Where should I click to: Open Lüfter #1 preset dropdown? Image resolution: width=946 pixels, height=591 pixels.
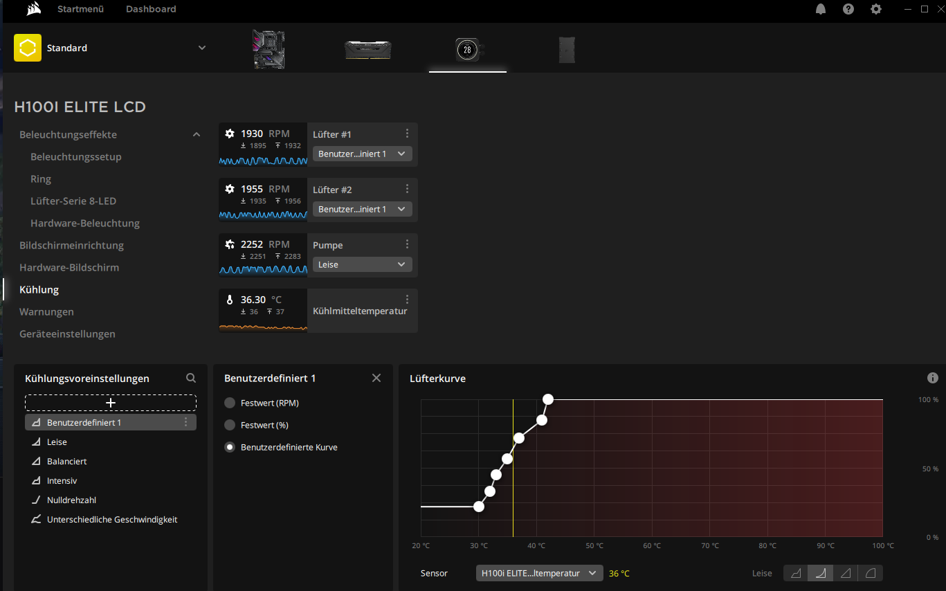coord(363,154)
